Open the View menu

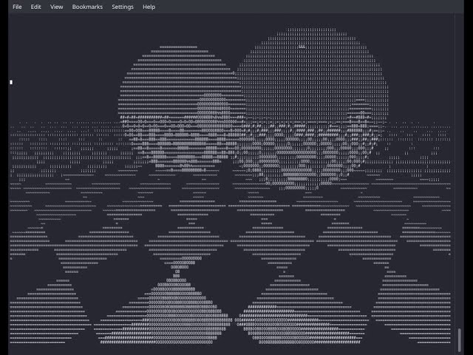tap(56, 7)
